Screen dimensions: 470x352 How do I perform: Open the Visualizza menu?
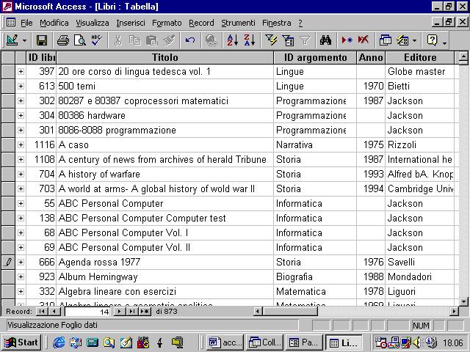tap(93, 23)
